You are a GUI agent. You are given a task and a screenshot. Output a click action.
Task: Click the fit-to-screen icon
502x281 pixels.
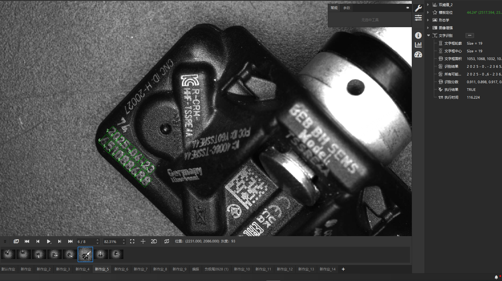(x=132, y=241)
